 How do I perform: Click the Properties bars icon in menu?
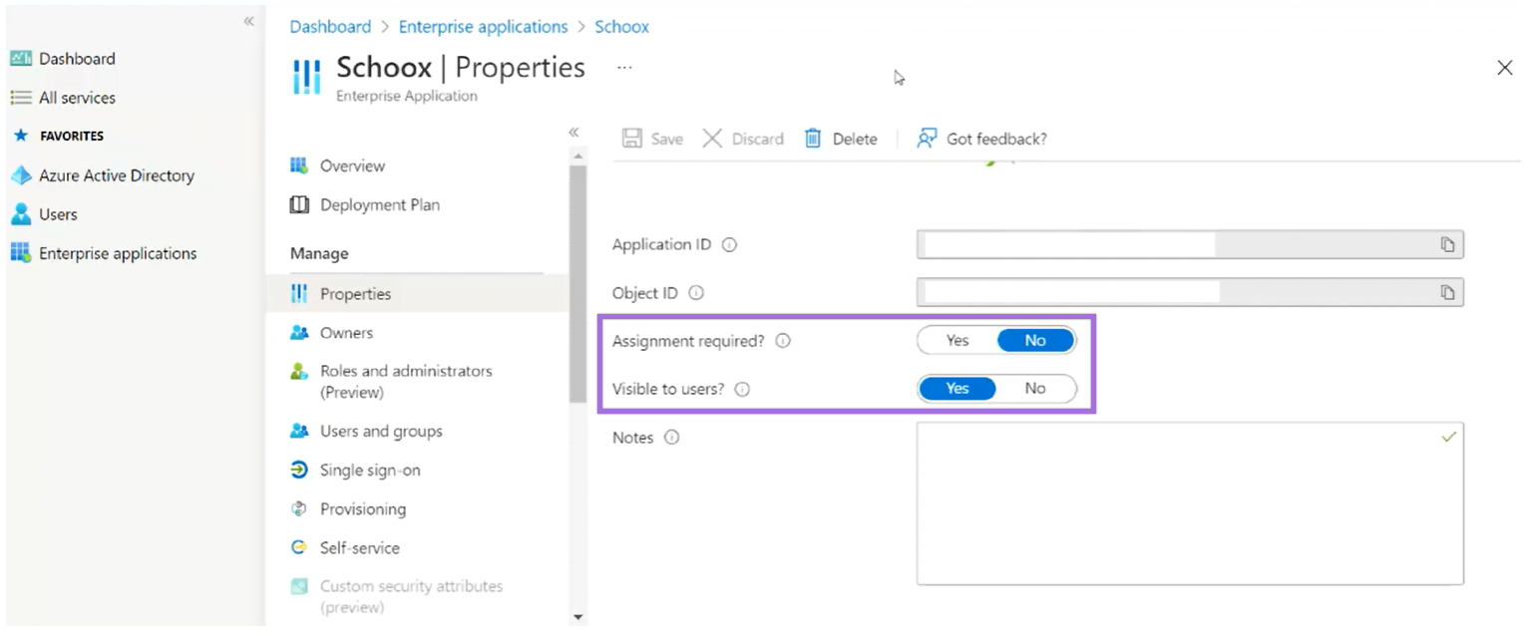(x=299, y=294)
